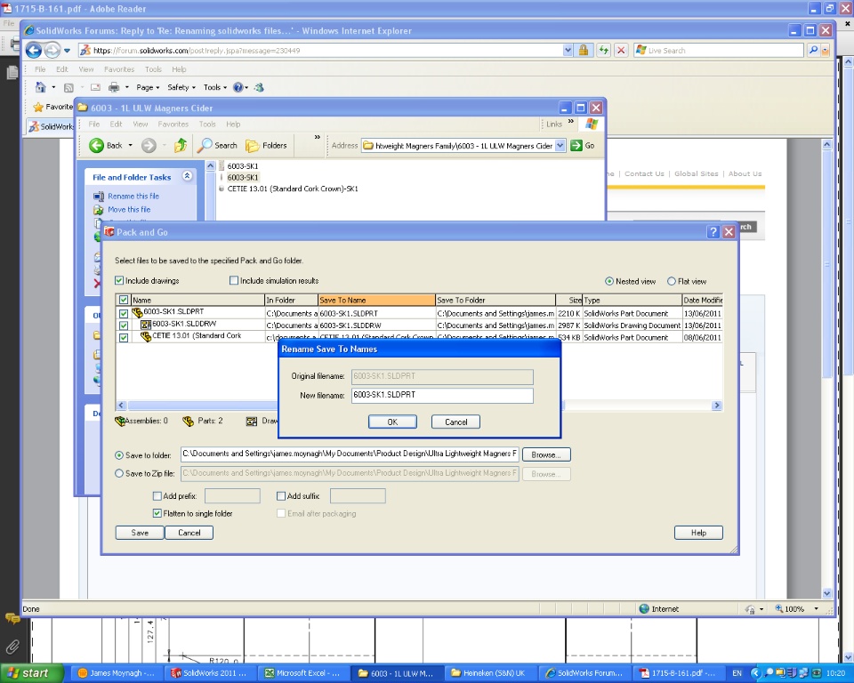This screenshot has width=854, height=683.
Task: Select the Save to folder radio button
Action: [119, 455]
